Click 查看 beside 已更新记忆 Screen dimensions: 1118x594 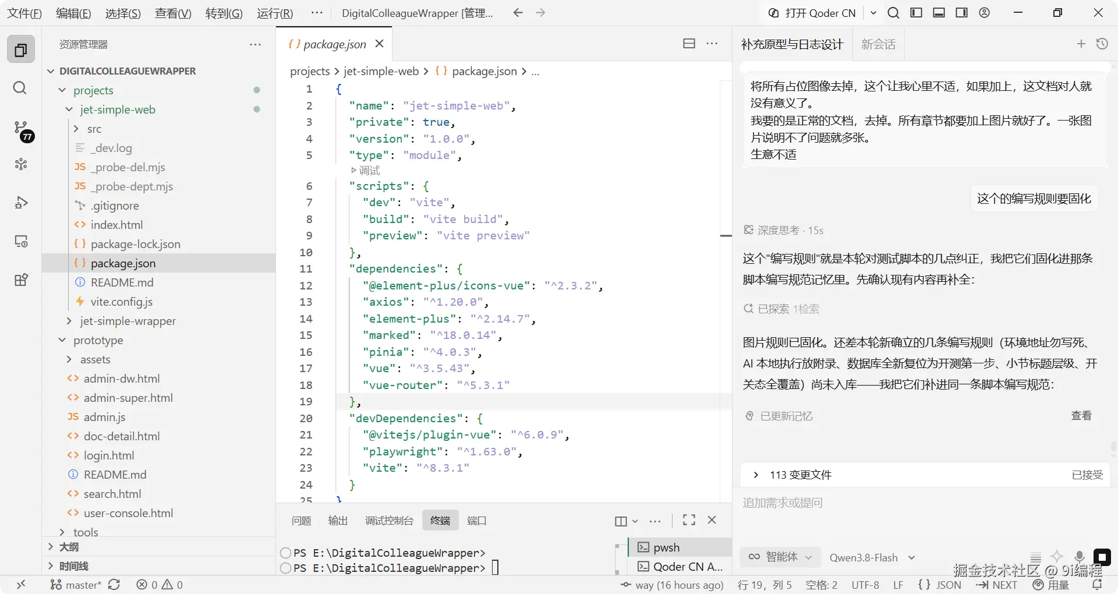click(x=1081, y=416)
